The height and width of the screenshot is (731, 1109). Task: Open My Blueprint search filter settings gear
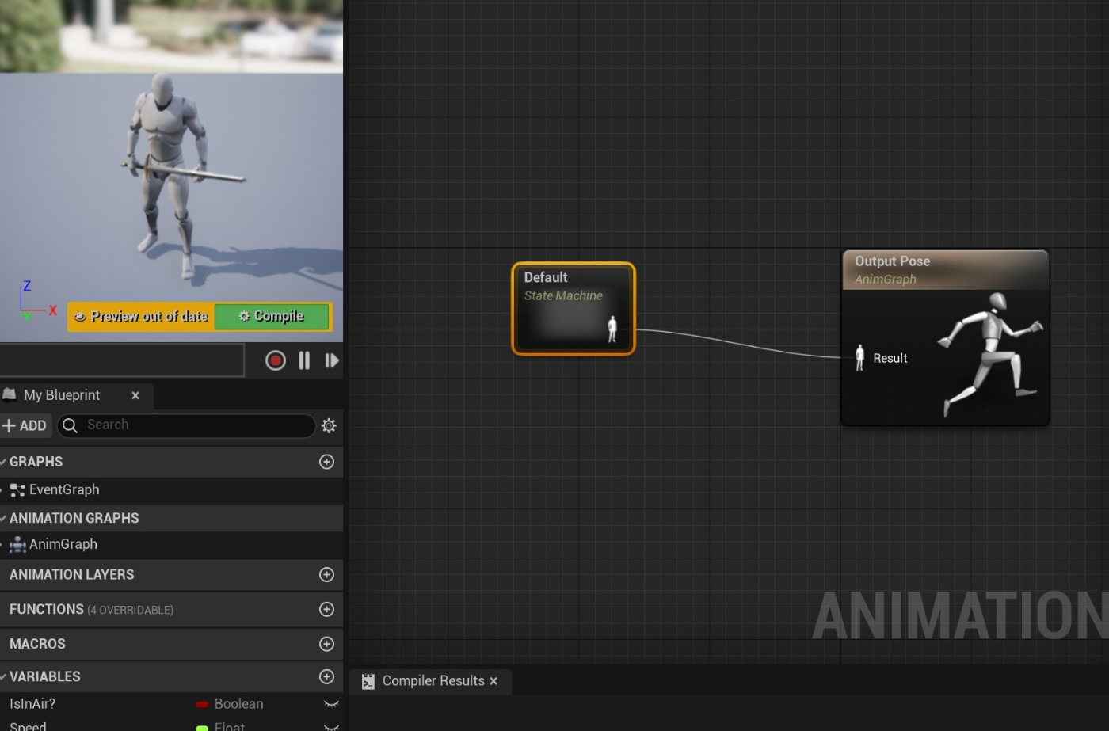point(328,425)
